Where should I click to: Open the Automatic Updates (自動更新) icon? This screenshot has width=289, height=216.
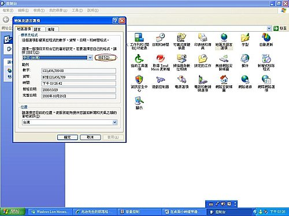pos(266,40)
